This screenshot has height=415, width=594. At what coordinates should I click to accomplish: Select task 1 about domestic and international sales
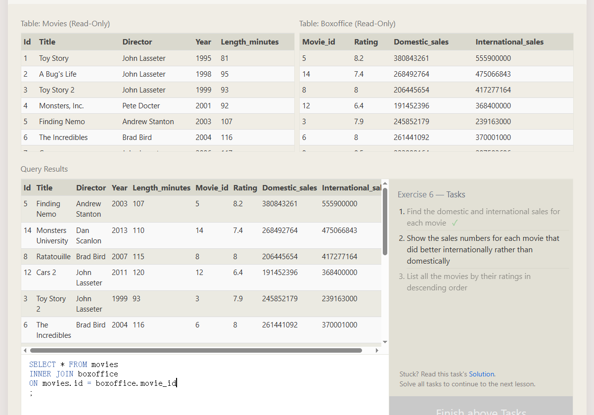[483, 217]
